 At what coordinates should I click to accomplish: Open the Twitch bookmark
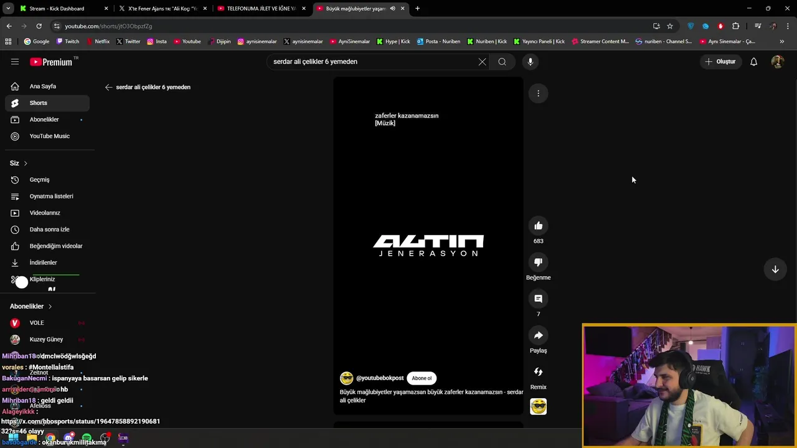tap(68, 42)
